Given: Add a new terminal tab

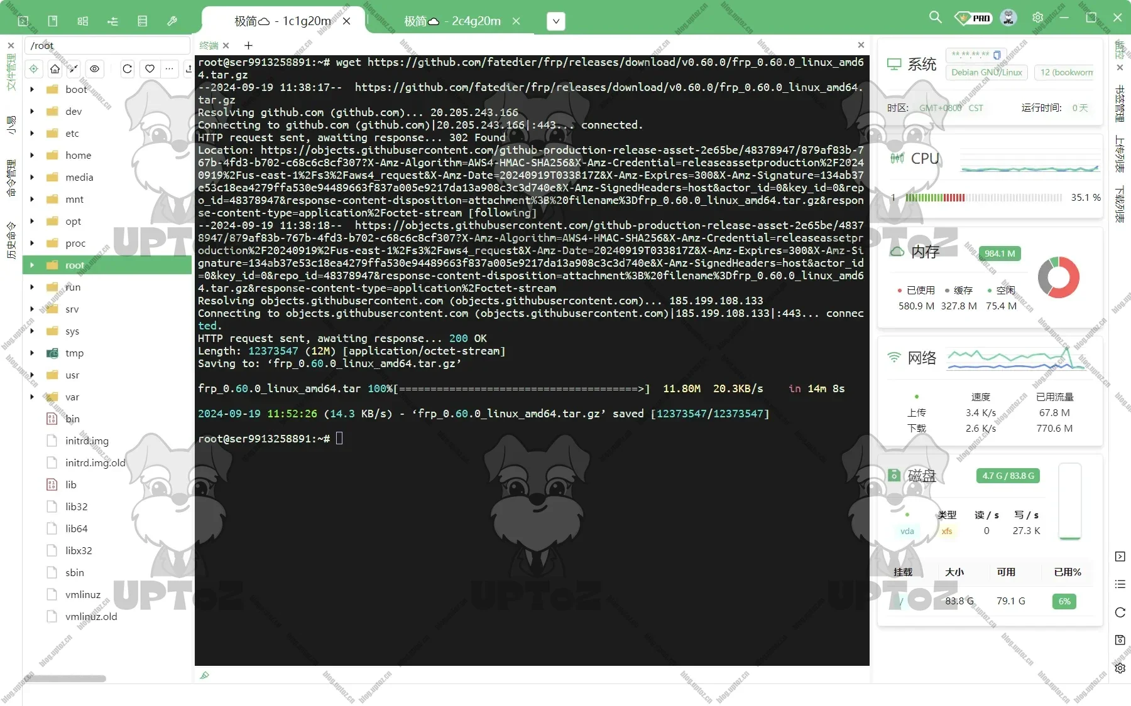Looking at the screenshot, I should [248, 45].
